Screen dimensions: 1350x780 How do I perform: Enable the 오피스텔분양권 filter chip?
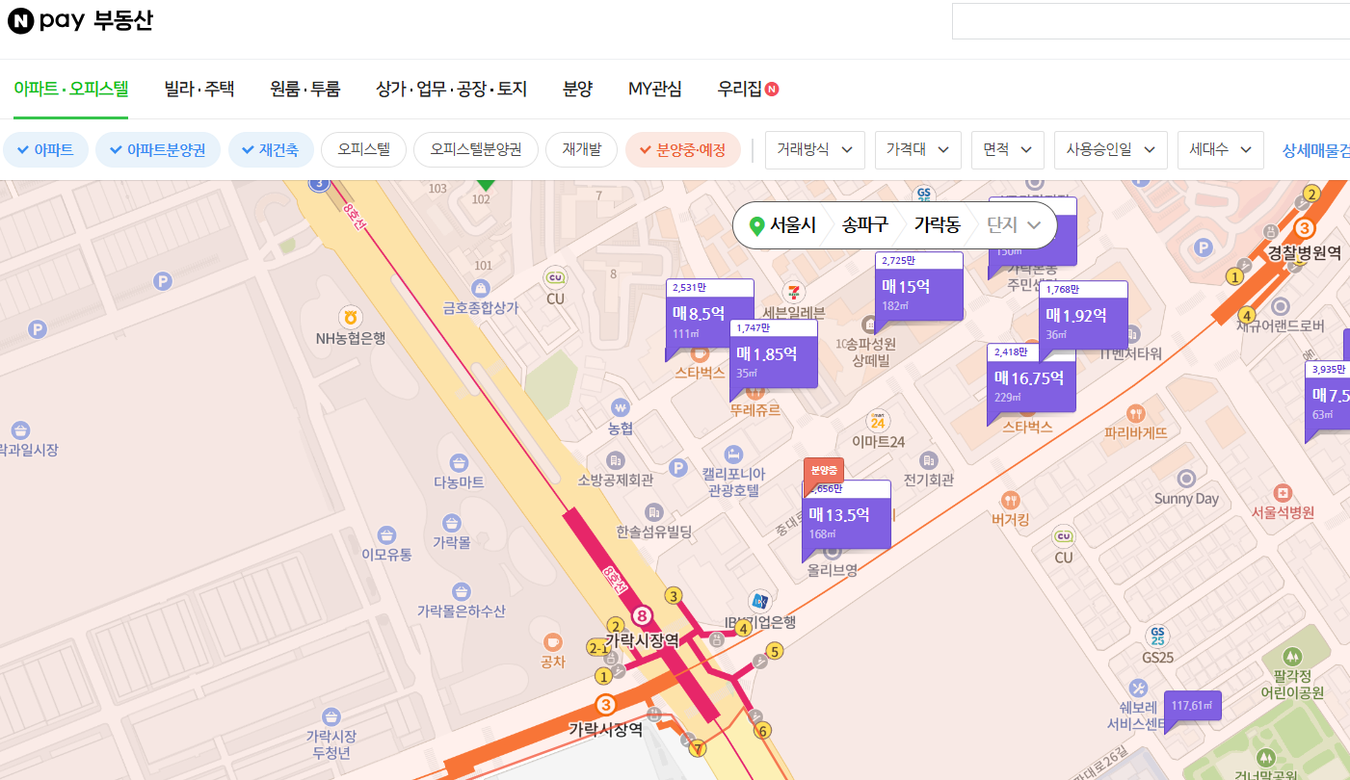[476, 150]
